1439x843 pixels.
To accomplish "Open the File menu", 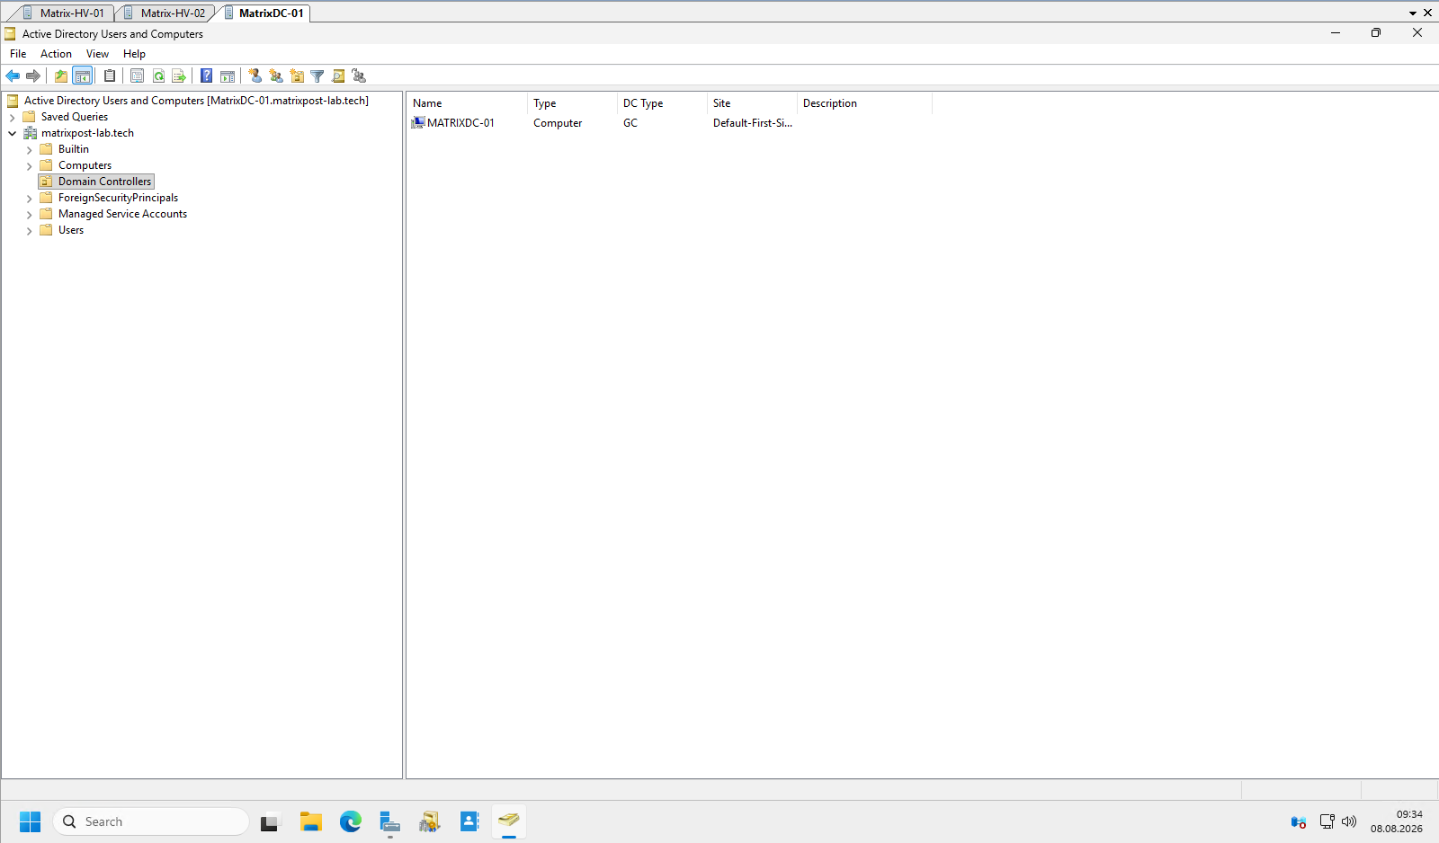I will [18, 54].
